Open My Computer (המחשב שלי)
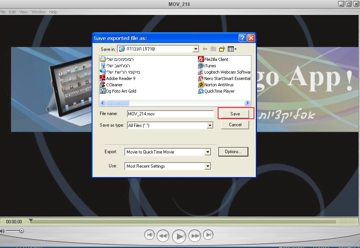Viewport: 360px width, 248px height. 115,66
